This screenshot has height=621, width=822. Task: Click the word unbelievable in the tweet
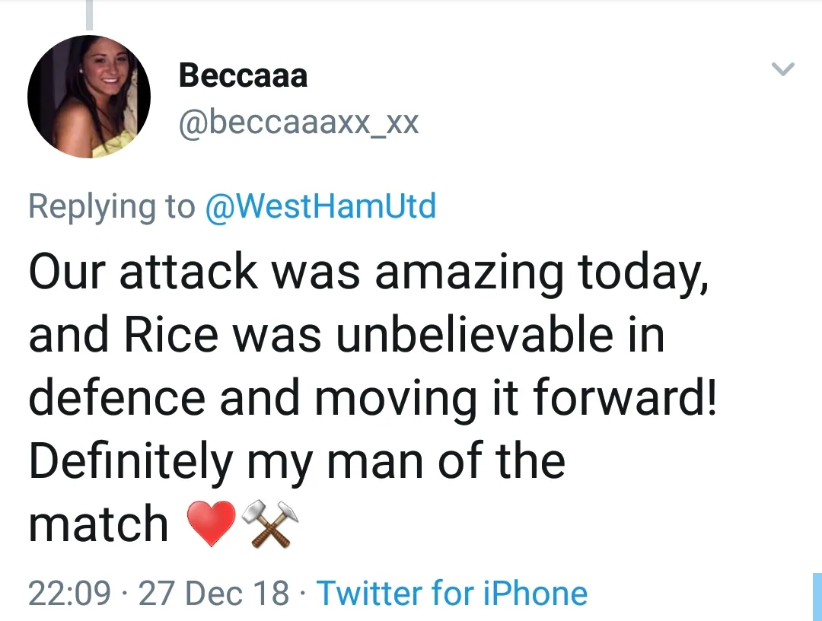pyautogui.click(x=475, y=335)
